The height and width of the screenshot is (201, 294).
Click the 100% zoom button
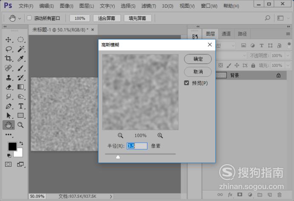[80, 18]
